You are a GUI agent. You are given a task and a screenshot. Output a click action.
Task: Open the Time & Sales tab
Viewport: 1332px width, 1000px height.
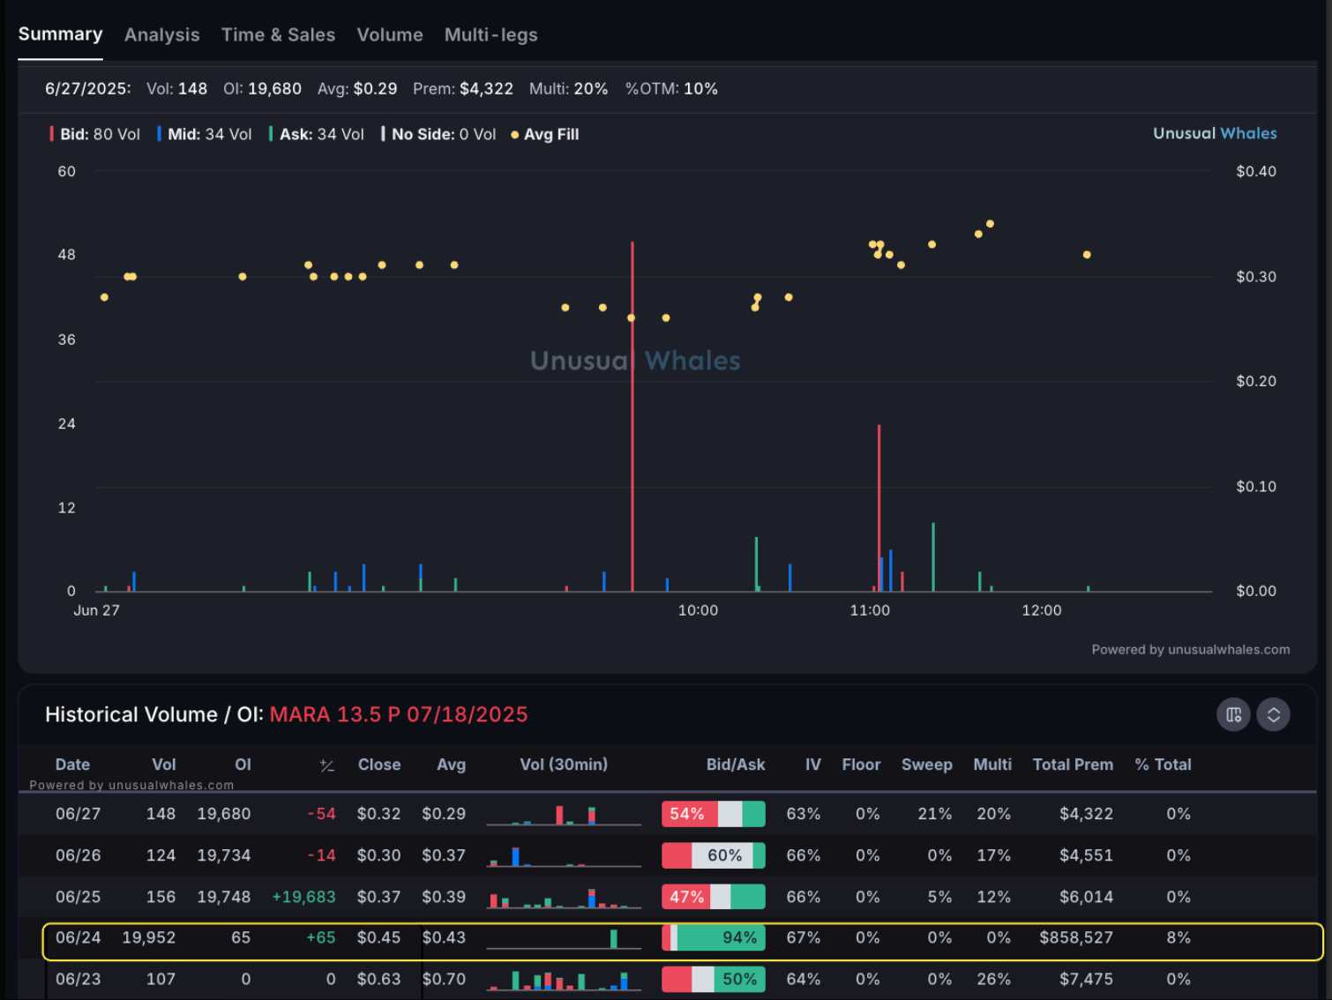[278, 34]
